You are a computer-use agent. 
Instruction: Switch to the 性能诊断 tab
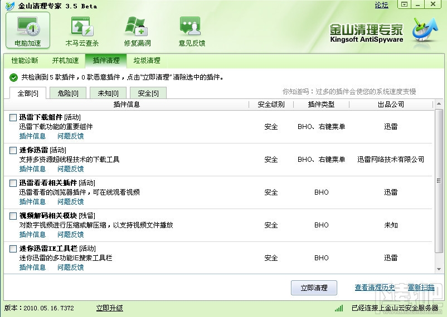25,60
